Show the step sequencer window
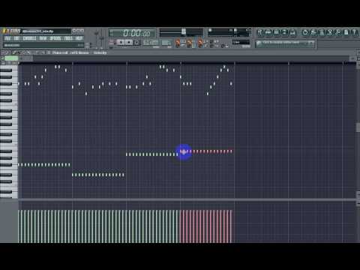 pyautogui.click(x=268, y=32)
